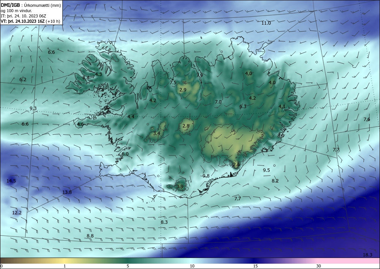Click the 12.2 value on the map
This screenshot has height=269, width=380.
click(17, 212)
